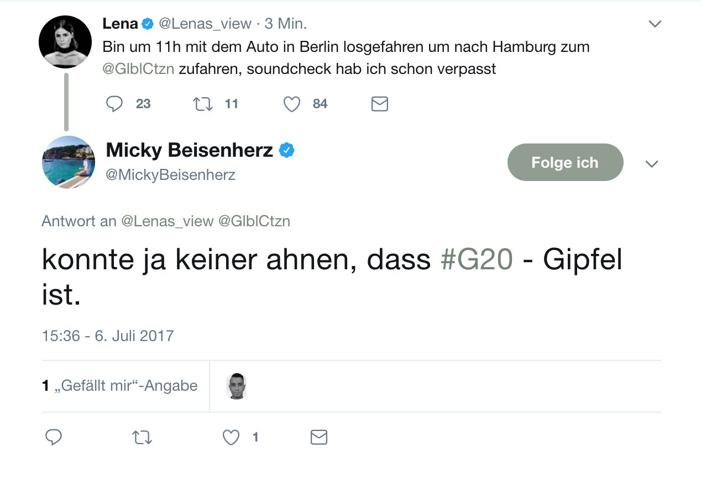Screen dimensions: 701x479
Task: Reply to Micky Beisenherz's tweet
Action: tap(53, 438)
